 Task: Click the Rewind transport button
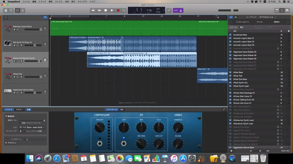pyautogui.click(x=93, y=10)
